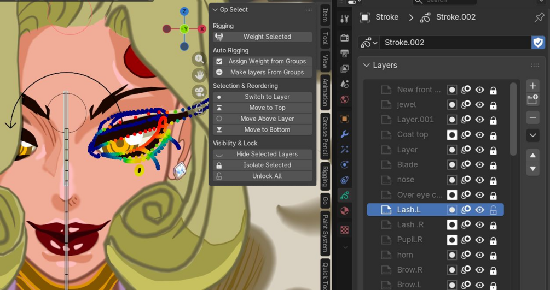Image resolution: width=550 pixels, height=290 pixels.
Task: Select the Over eye c... layer row
Action: [x=435, y=195]
